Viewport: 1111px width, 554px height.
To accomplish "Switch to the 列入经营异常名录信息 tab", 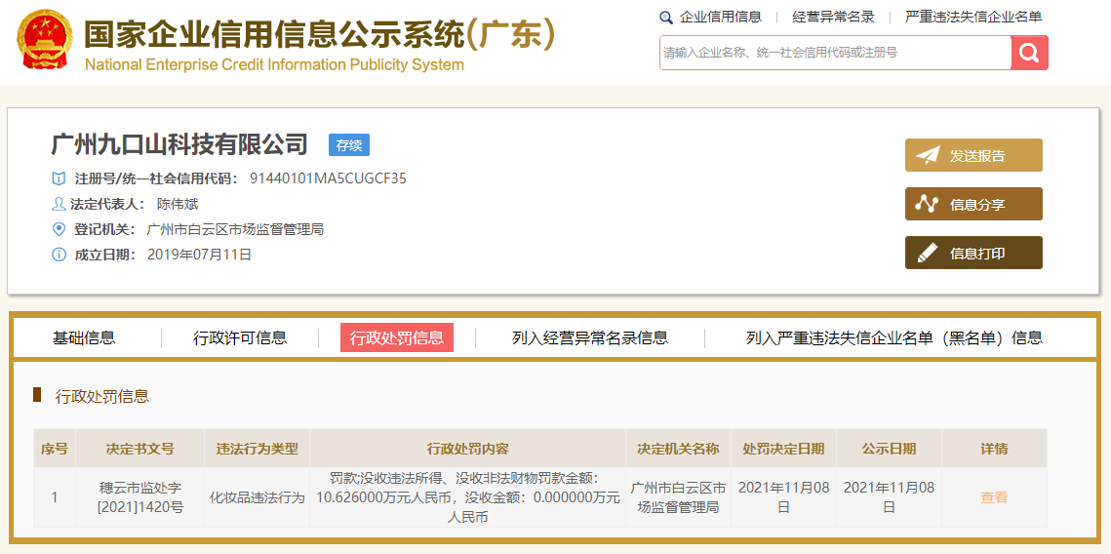I will 590,337.
